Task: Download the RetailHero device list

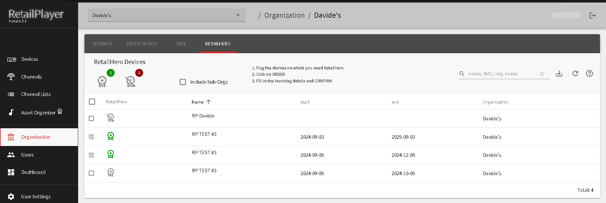Action: pos(559,73)
